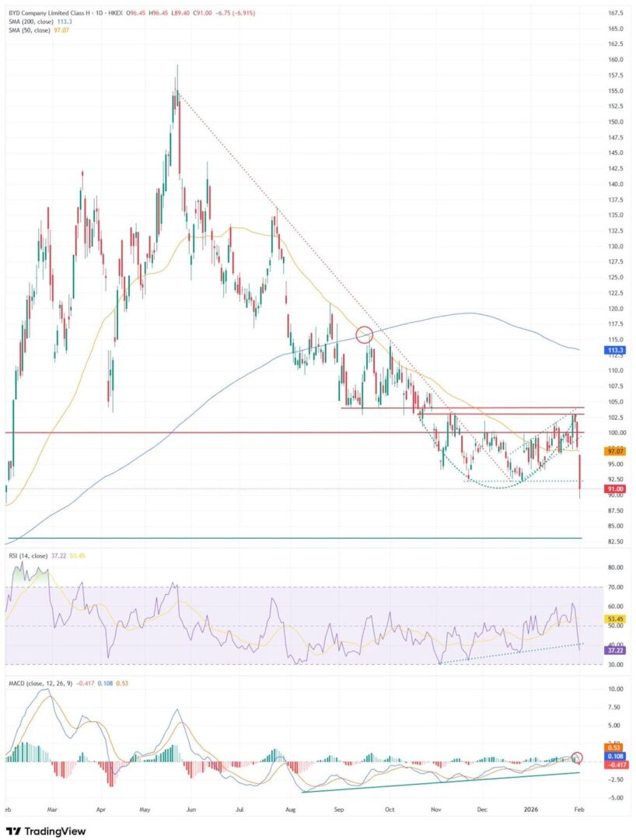Click the 82.50 price axis label

point(617,541)
